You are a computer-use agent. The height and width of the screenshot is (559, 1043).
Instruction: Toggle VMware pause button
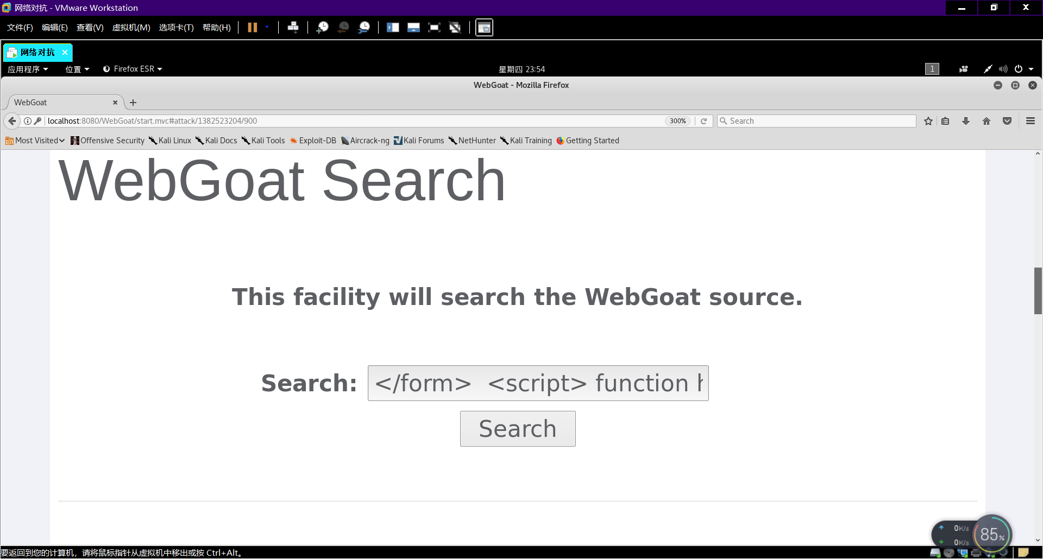coord(253,27)
